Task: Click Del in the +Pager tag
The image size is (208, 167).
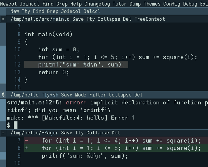Action: pos(116,133)
